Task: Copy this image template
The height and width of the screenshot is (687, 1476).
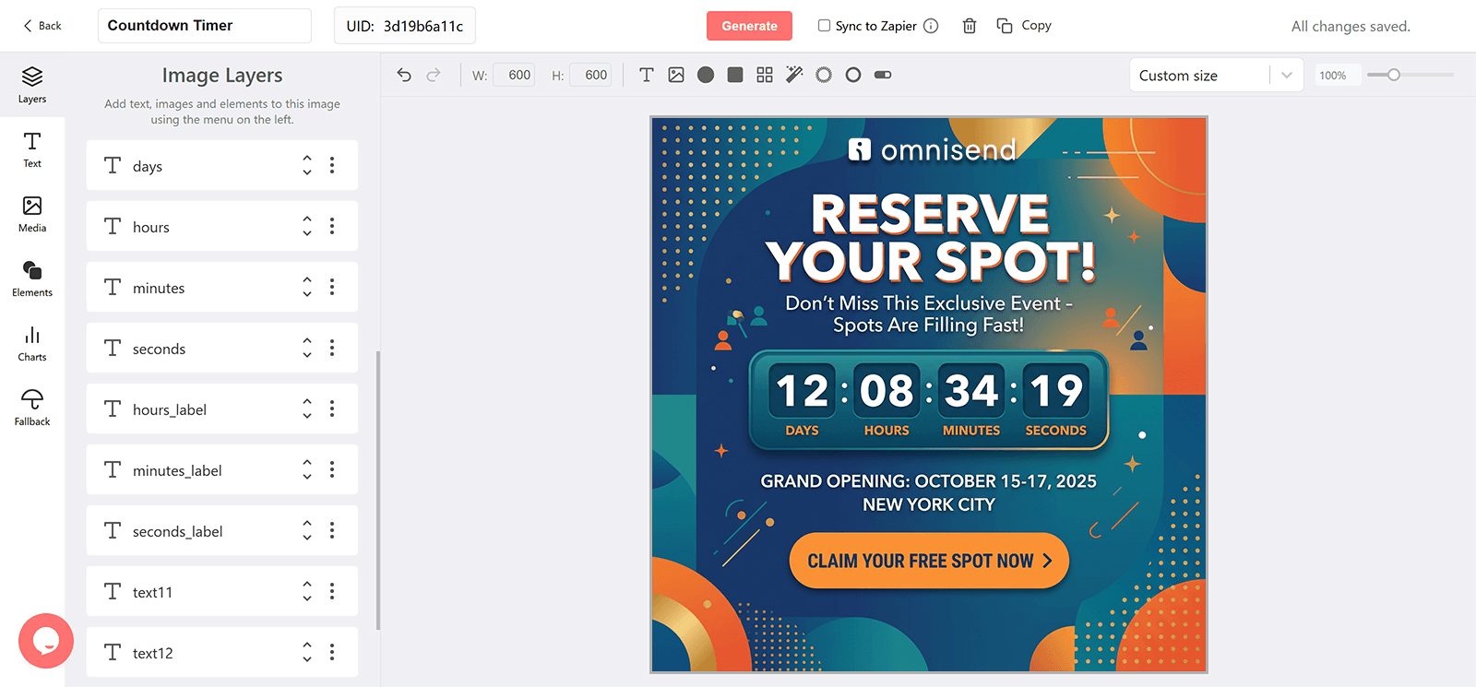Action: click(x=1024, y=26)
